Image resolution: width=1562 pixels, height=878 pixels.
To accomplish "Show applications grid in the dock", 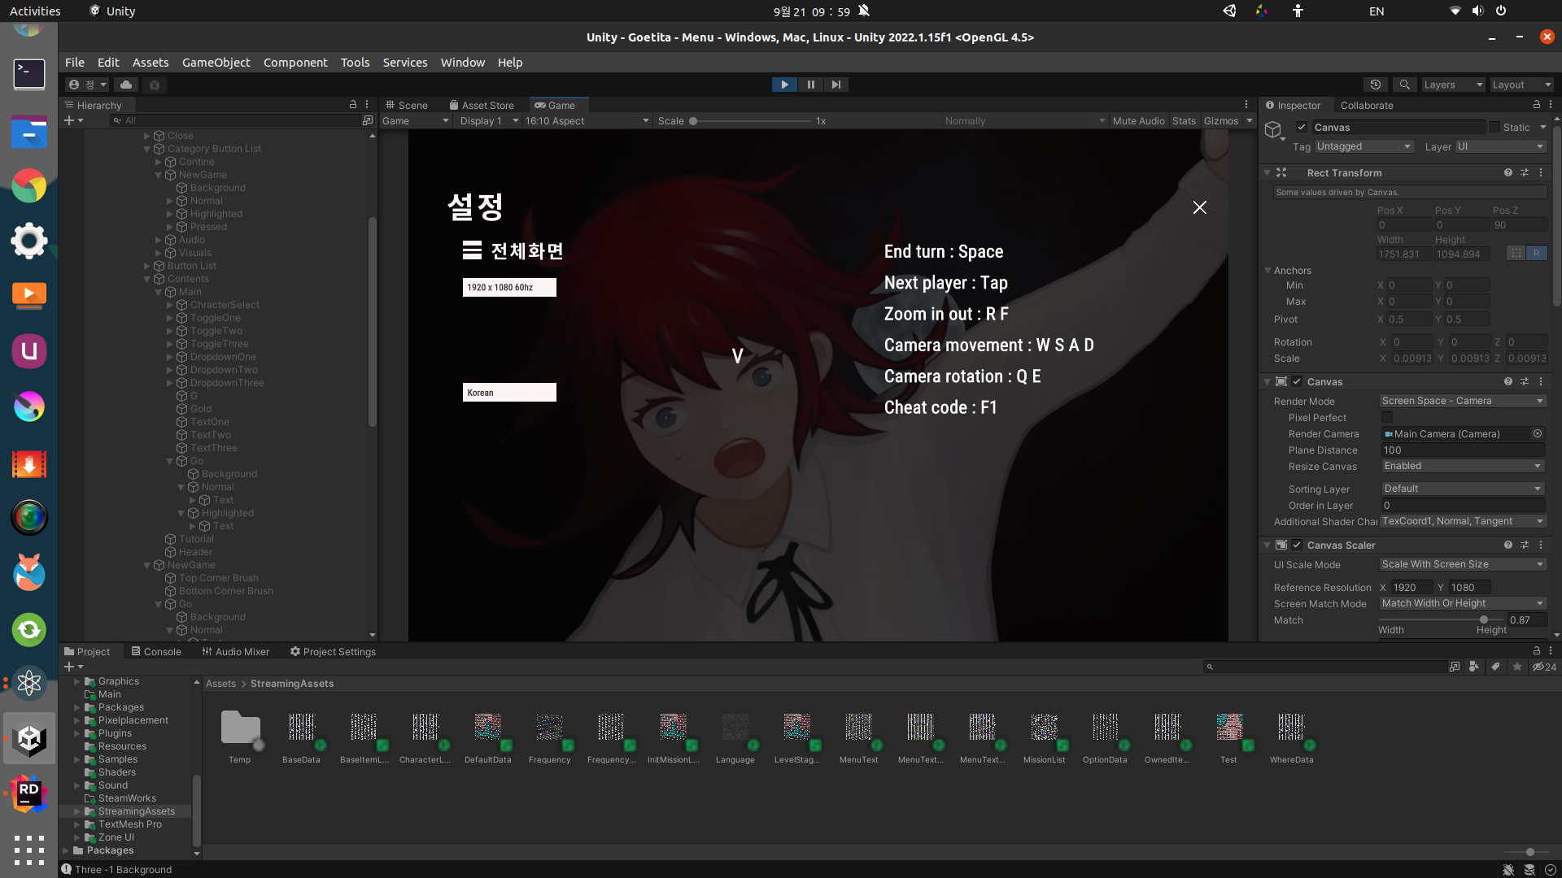I will pyautogui.click(x=29, y=850).
